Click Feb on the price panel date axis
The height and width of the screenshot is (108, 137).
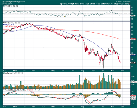coord(24,71)
